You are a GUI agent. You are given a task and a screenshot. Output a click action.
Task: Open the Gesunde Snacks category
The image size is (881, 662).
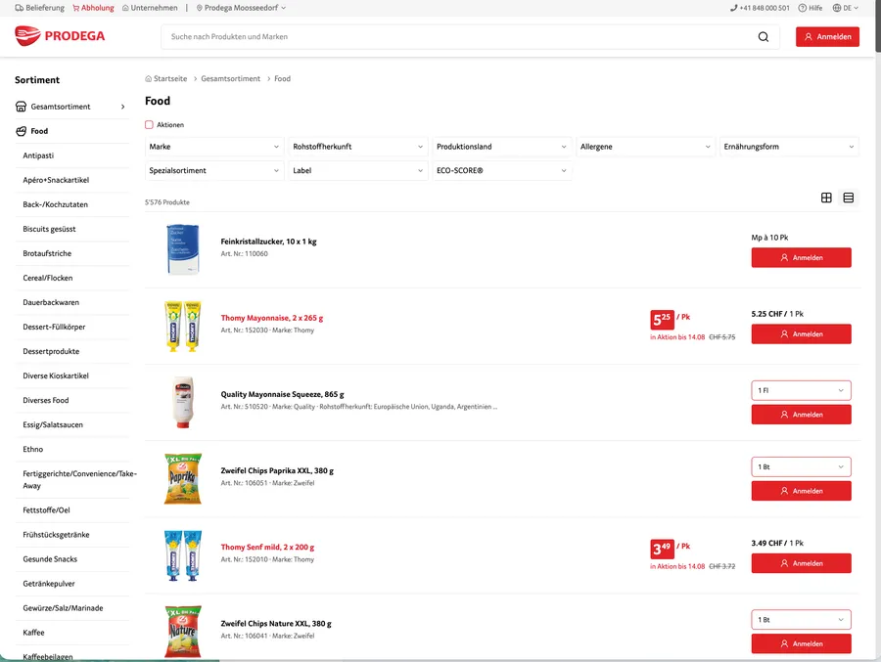50,559
